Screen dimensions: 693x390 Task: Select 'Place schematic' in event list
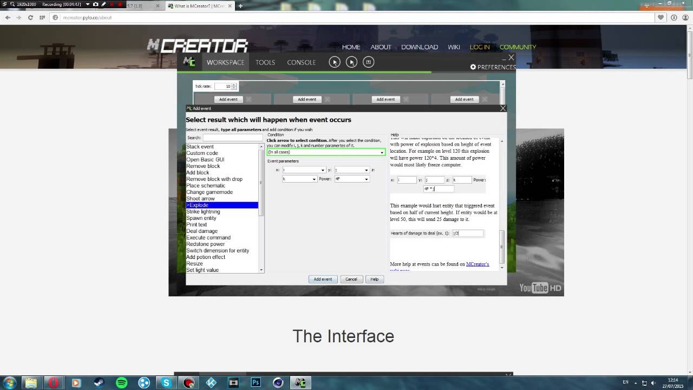coord(206,186)
